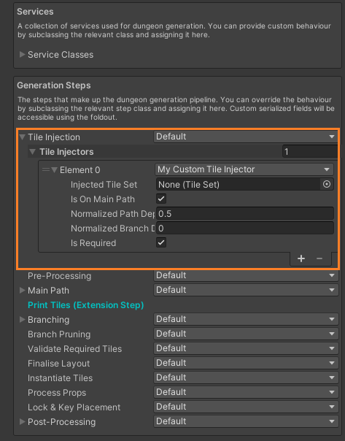Screen dimensions: 345x441
Task: Click the Finalise Layout label
Action: point(59,364)
